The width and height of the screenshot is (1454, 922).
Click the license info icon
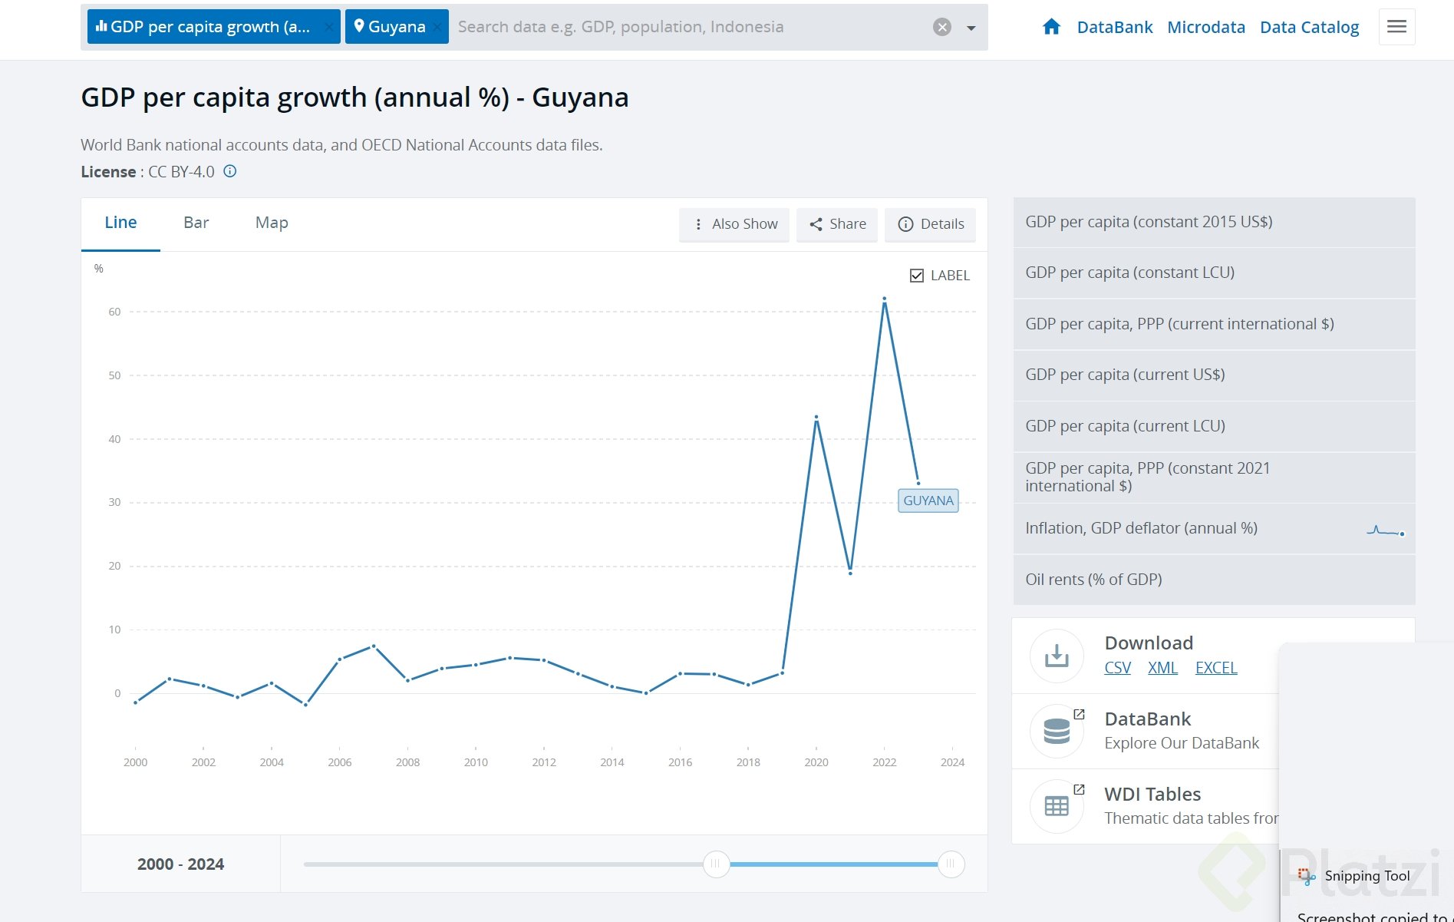229,171
